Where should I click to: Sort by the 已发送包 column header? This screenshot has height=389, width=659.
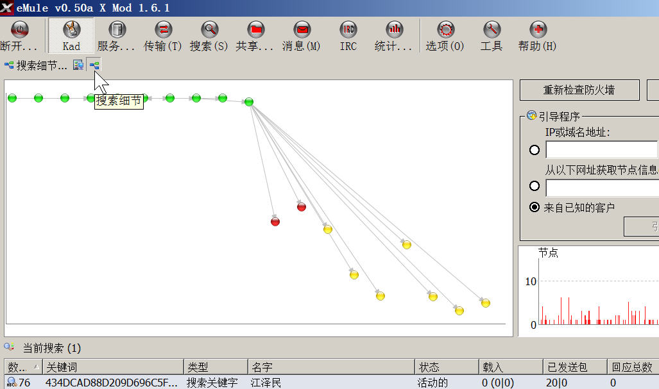(576, 367)
